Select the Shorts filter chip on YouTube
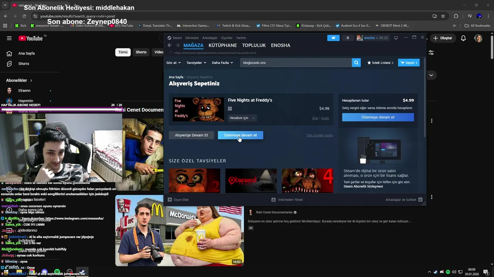 pos(141,52)
